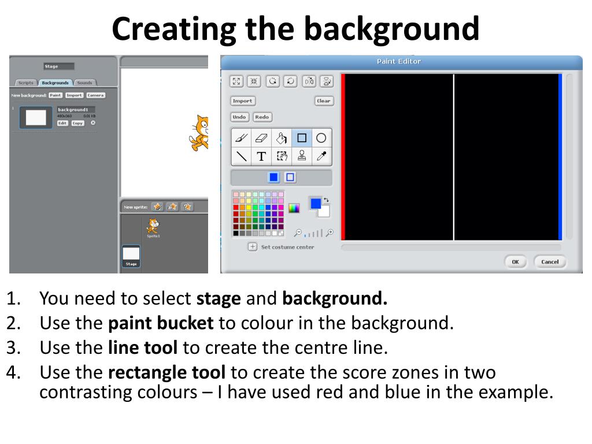Open the Scripts tab
This screenshot has width=592, height=444.
tap(26, 83)
